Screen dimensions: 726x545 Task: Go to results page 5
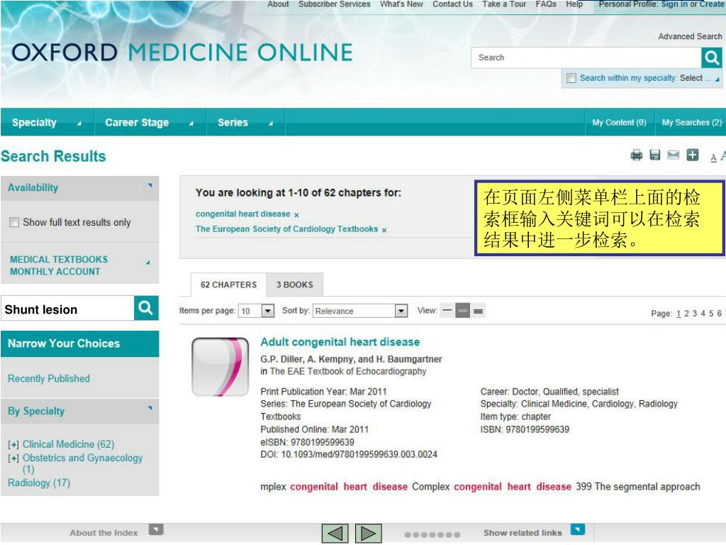(x=711, y=314)
